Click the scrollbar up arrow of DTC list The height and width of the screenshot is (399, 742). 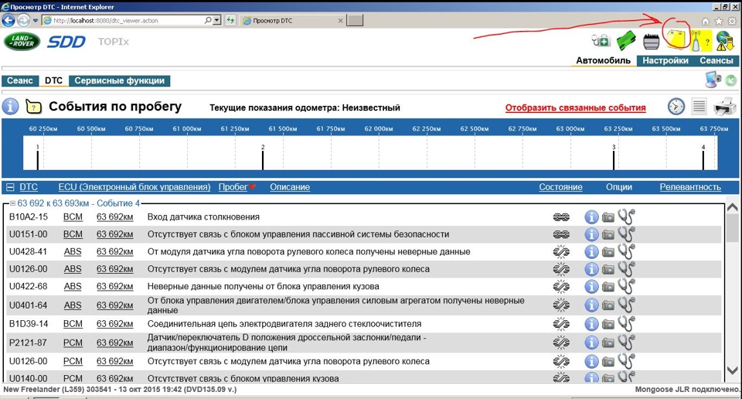click(732, 207)
